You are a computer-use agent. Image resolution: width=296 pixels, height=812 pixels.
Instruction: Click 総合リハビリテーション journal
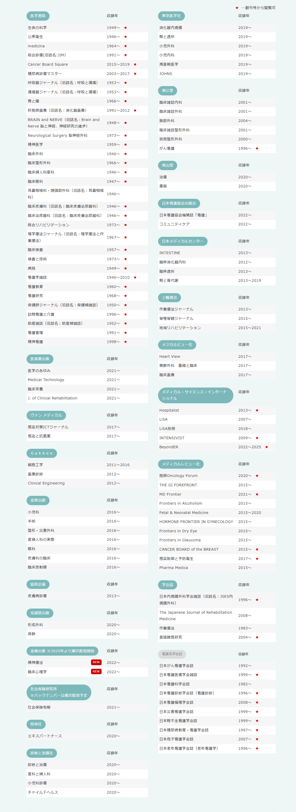click(48, 225)
